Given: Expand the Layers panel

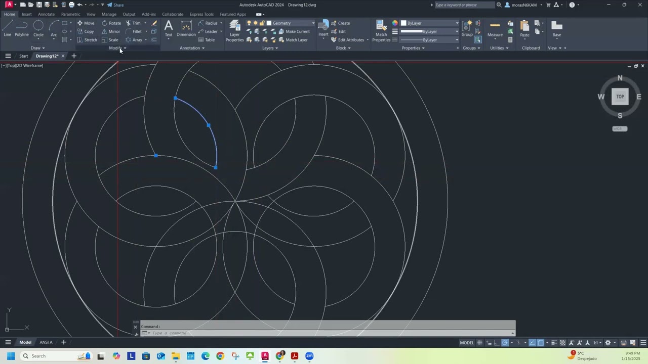Looking at the screenshot, I should [x=270, y=48].
